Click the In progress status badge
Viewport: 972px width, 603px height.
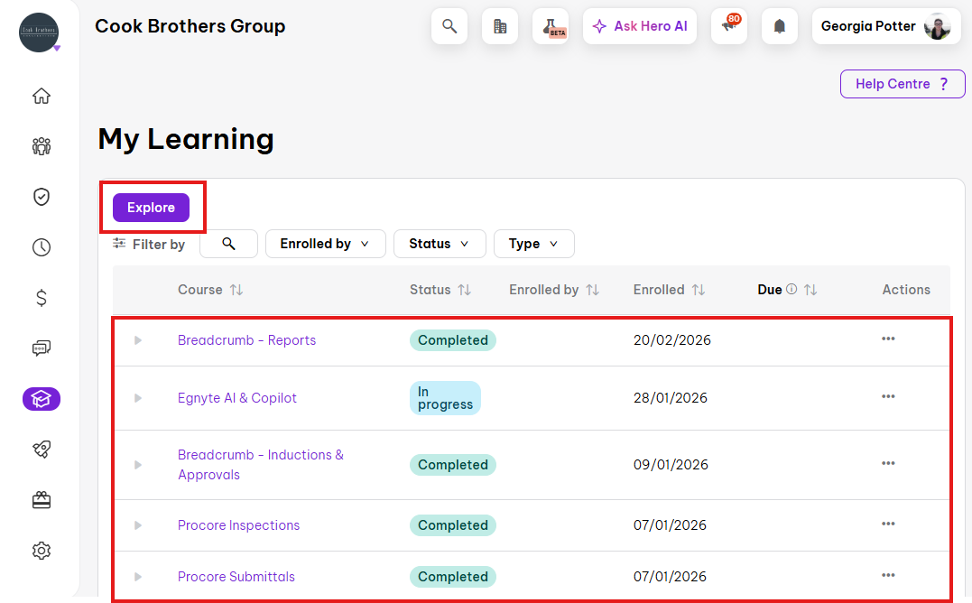click(445, 398)
